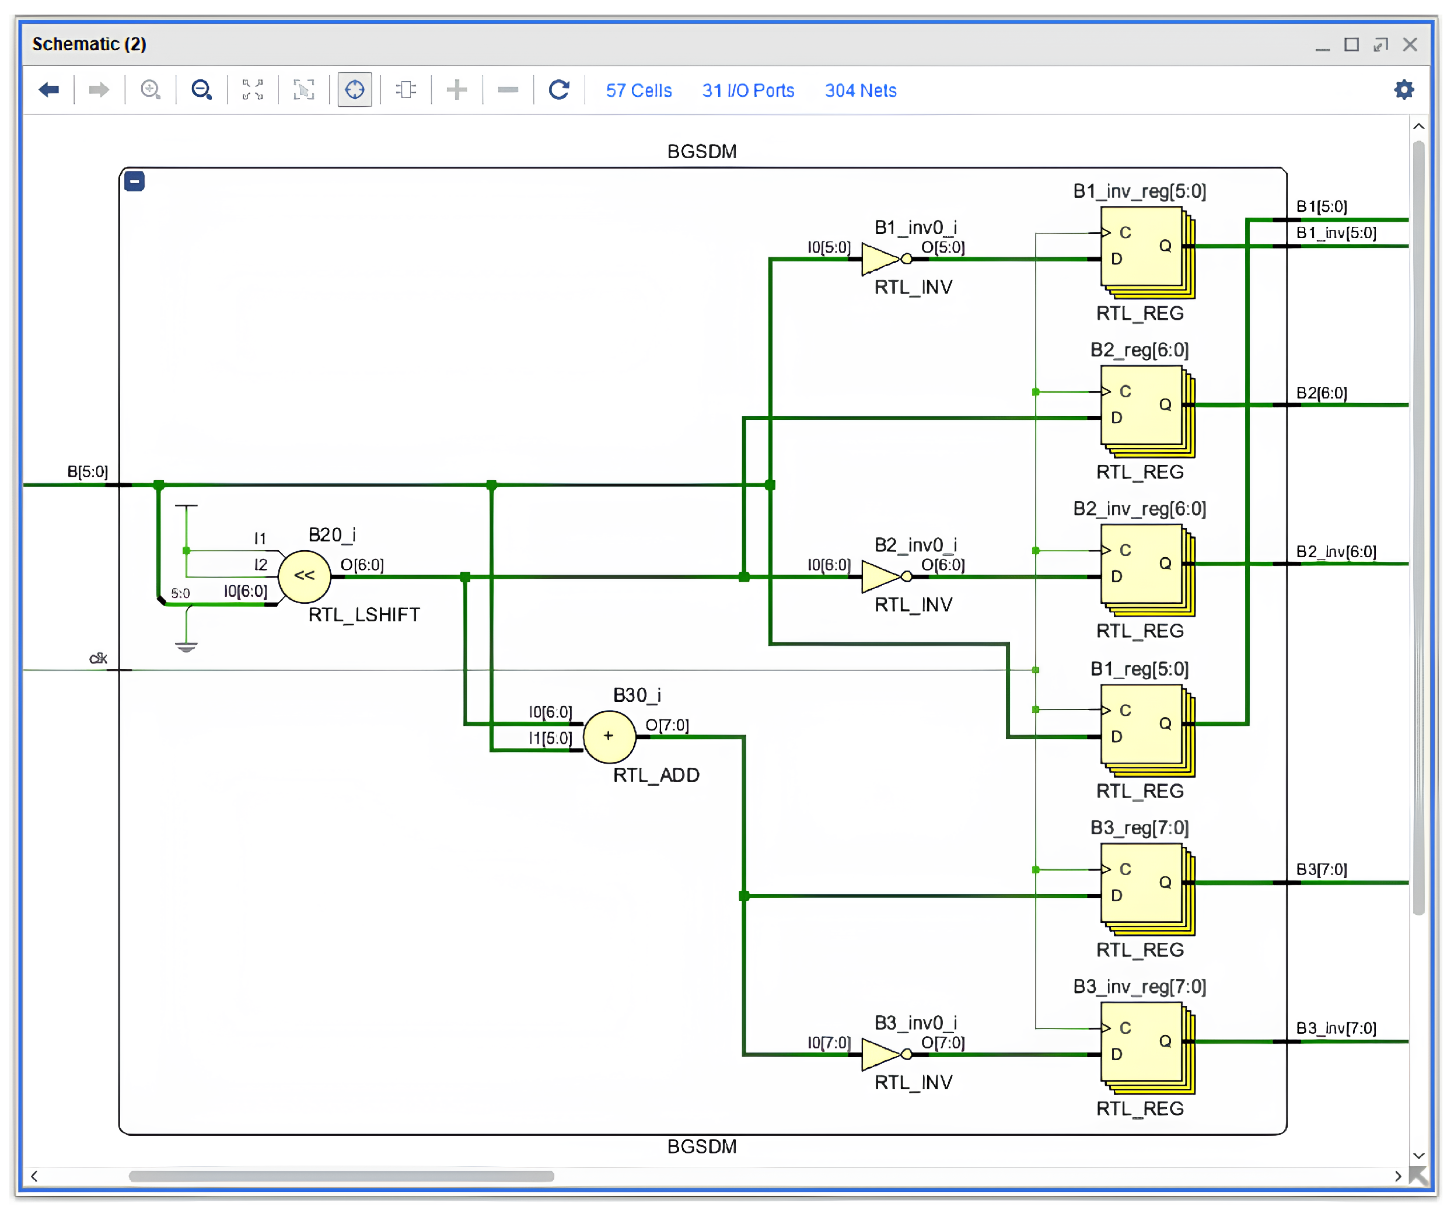Click the vertical scrollbar down arrow
The image size is (1454, 1210).
(1418, 1155)
